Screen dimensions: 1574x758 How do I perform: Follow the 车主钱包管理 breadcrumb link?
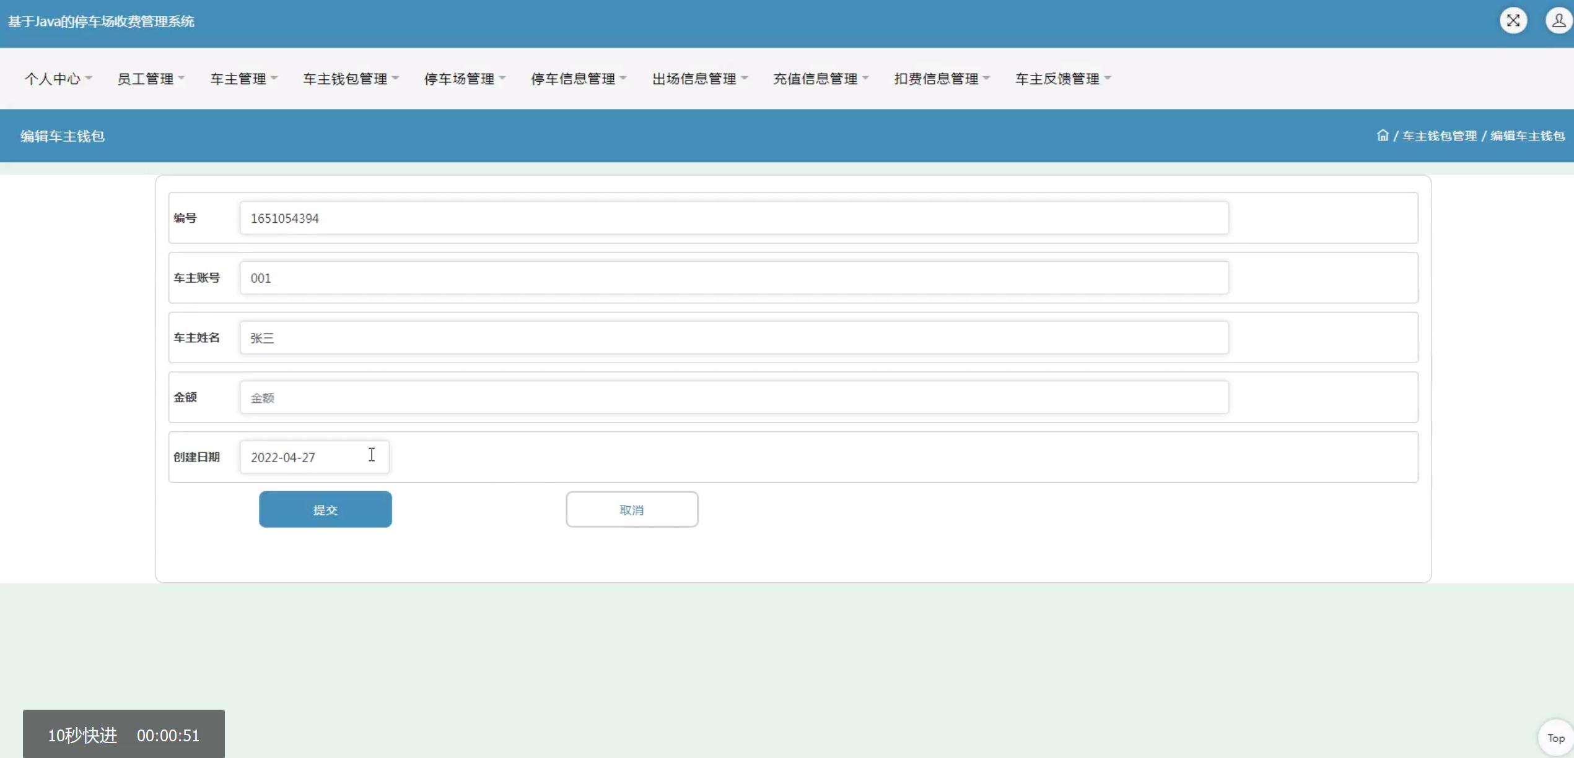click(x=1440, y=136)
